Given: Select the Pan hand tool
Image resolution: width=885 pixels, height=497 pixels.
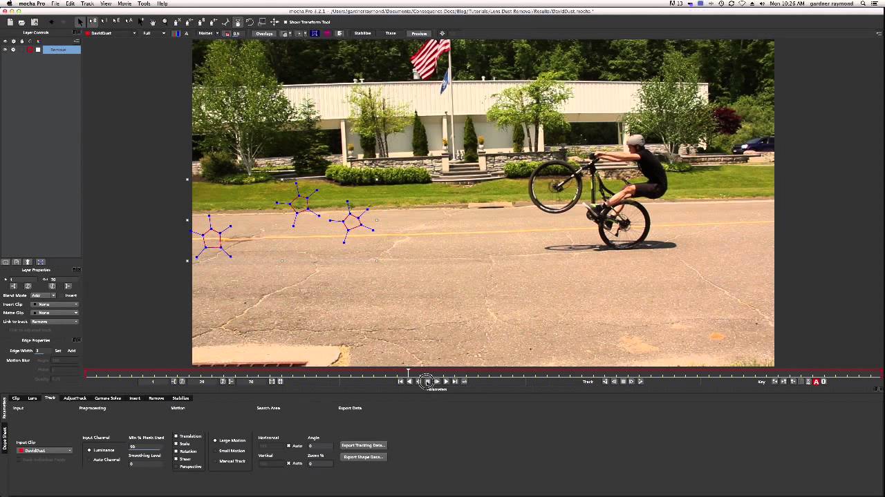Looking at the screenshot, I should (152, 22).
